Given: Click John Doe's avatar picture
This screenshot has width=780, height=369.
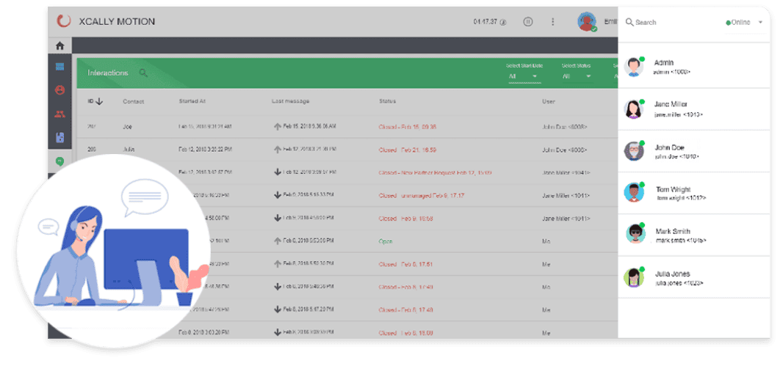Looking at the screenshot, I should 634,151.
